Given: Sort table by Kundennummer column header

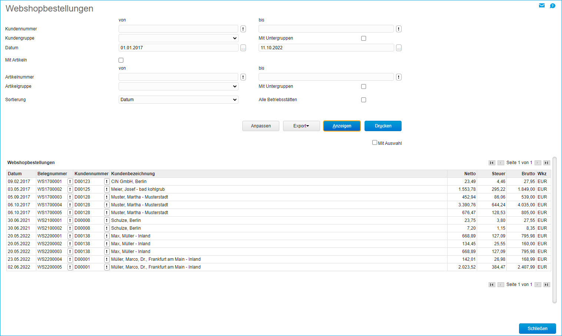Looking at the screenshot, I should [x=92, y=174].
